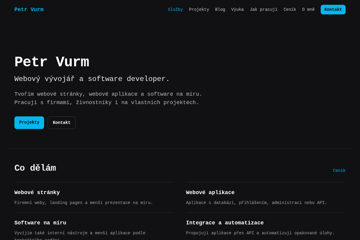Select the Webové aplikace service heading
This screenshot has height=240, width=360.
[210, 193]
